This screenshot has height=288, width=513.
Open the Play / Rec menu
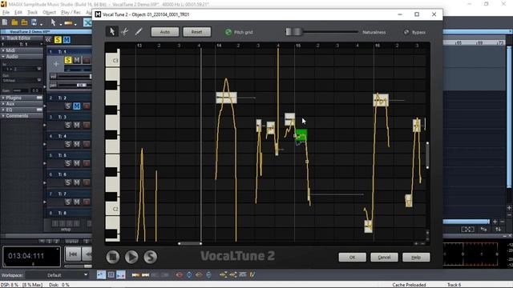(71, 13)
